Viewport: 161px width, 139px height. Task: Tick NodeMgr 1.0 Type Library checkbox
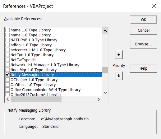coord(7,70)
